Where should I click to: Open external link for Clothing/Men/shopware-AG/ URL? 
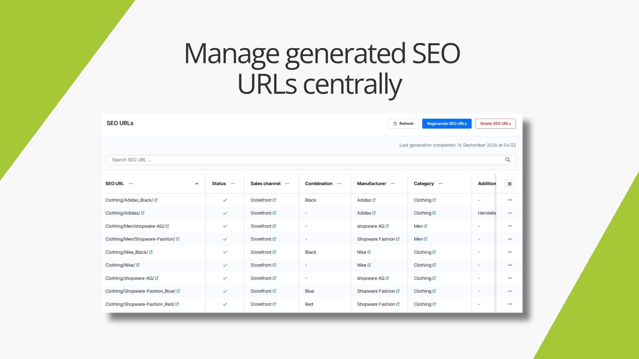(167, 226)
